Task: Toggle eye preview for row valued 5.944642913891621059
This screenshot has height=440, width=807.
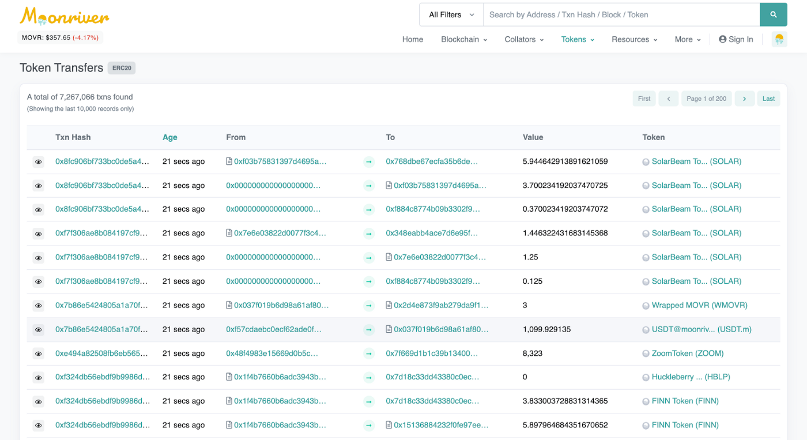Action: point(39,162)
